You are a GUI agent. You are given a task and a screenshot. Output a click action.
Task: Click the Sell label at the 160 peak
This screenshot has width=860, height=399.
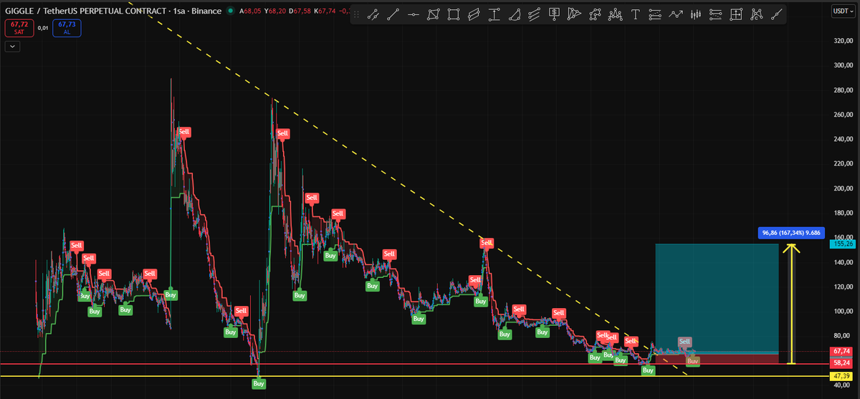point(487,243)
